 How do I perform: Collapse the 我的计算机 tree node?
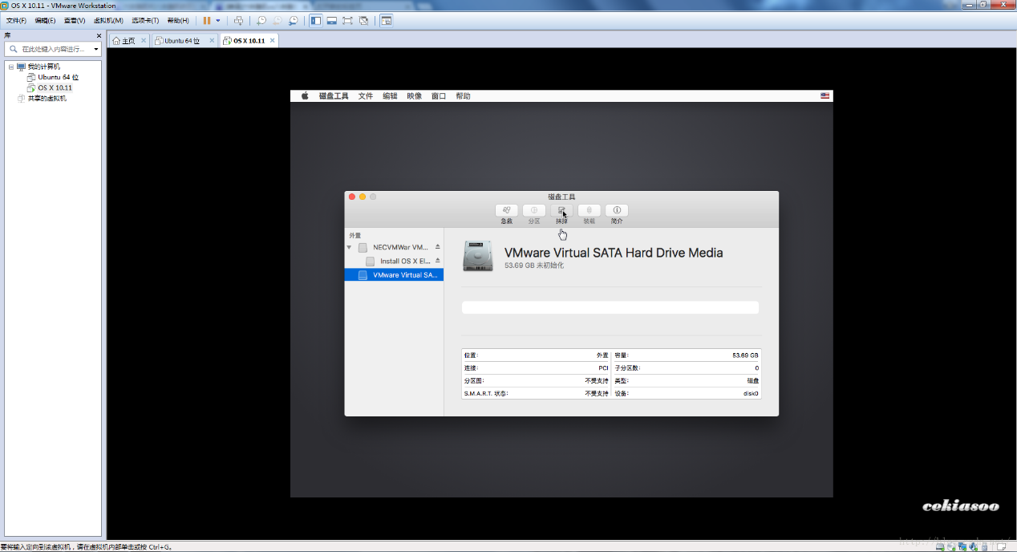click(x=11, y=67)
